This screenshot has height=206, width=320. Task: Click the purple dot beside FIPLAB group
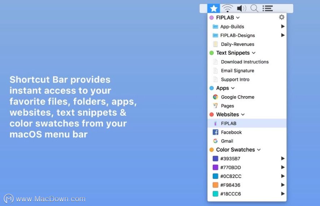212,18
